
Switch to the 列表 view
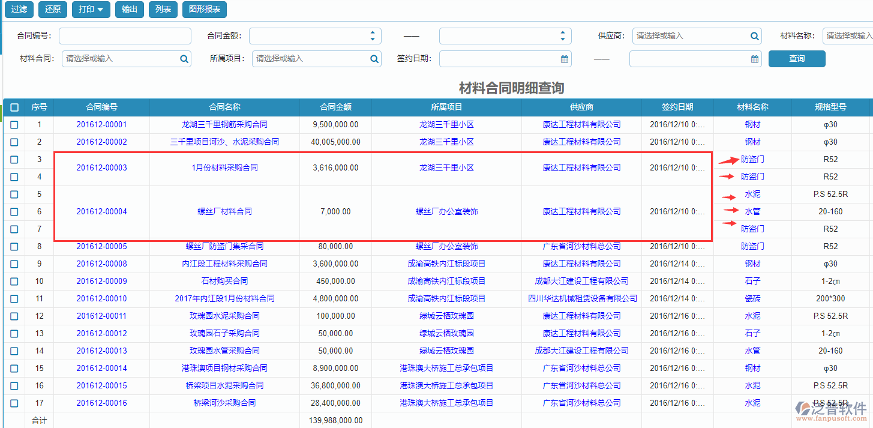(163, 10)
